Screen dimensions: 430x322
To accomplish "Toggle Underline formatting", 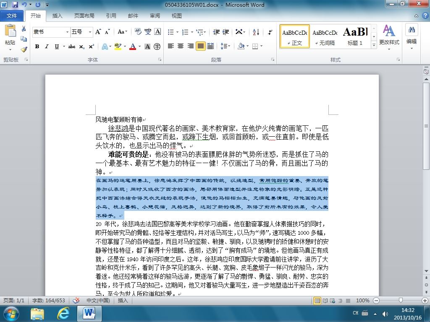I will click(x=57, y=47).
